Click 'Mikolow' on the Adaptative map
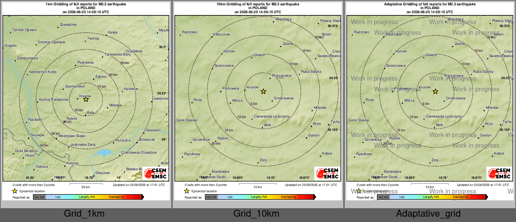 pyautogui.click(x=492, y=108)
